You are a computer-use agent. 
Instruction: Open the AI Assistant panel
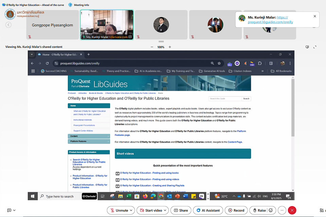208,210
